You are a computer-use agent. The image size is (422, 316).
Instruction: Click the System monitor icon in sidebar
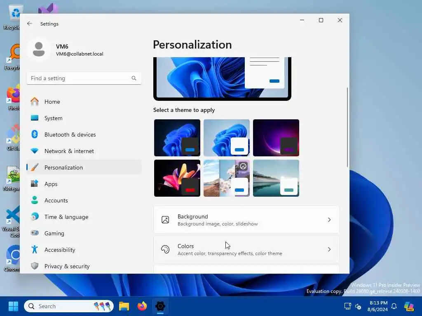tap(35, 118)
